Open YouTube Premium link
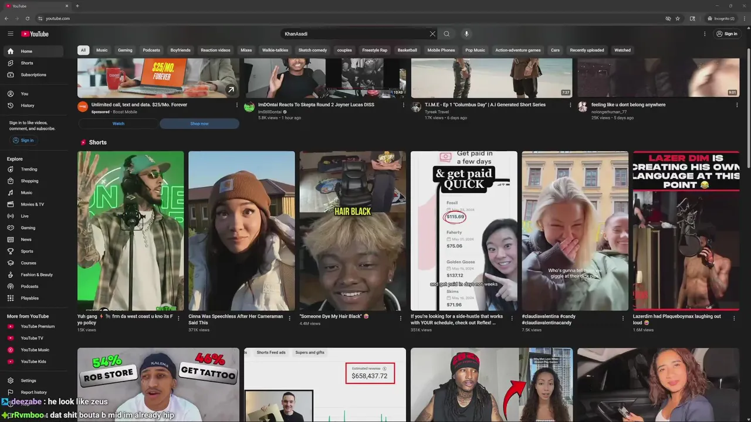The width and height of the screenshot is (751, 422). (x=35, y=326)
